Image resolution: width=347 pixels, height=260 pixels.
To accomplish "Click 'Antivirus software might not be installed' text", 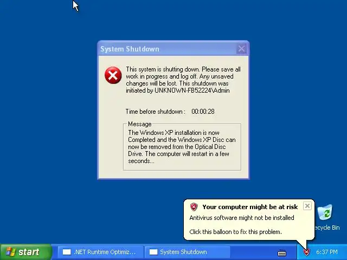I will click(242, 218).
